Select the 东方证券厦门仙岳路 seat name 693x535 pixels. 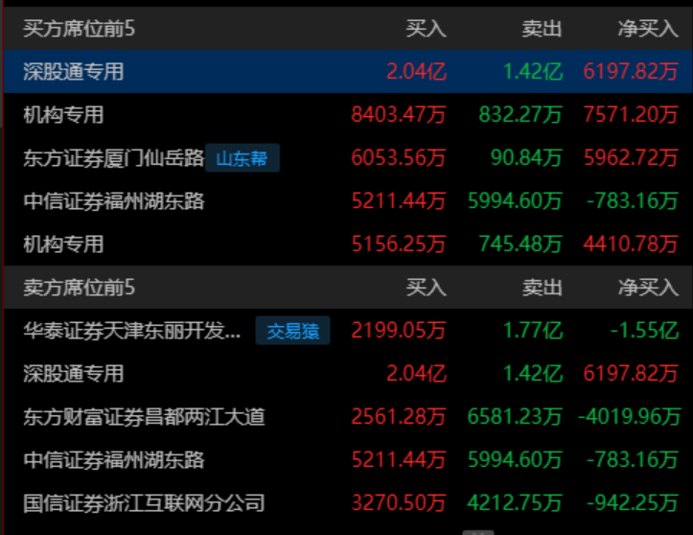pos(114,158)
